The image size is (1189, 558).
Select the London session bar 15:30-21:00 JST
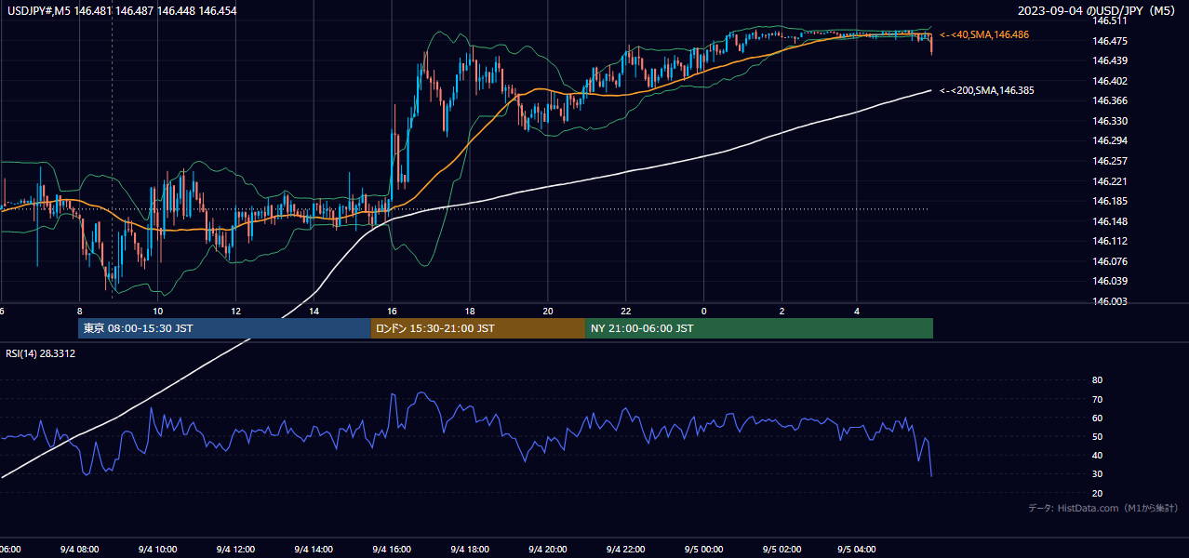pos(478,328)
